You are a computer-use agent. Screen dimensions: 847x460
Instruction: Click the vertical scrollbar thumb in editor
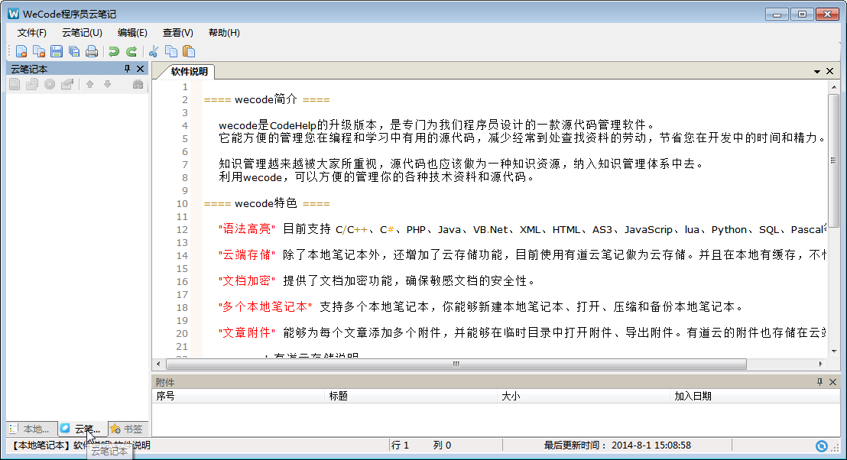(x=834, y=161)
